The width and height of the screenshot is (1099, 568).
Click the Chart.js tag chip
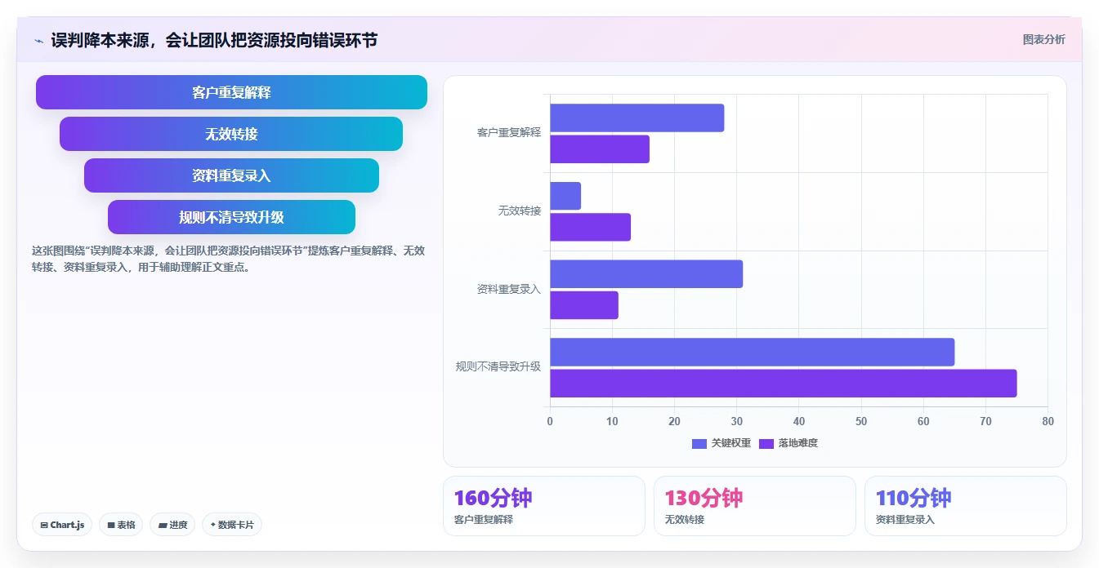coord(62,525)
